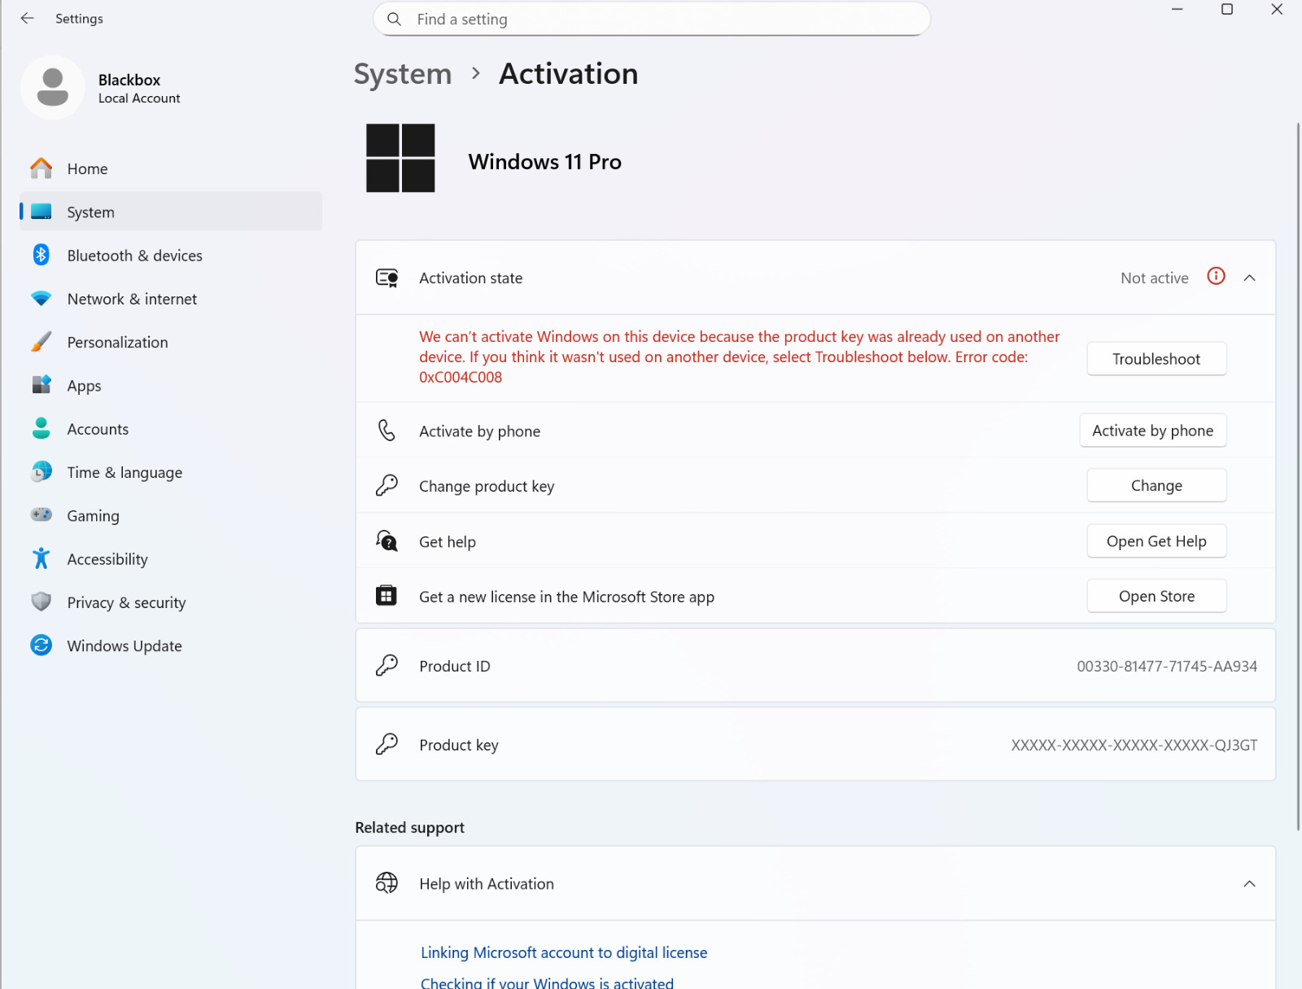Click the Home house icon
The width and height of the screenshot is (1302, 989).
[x=42, y=168]
